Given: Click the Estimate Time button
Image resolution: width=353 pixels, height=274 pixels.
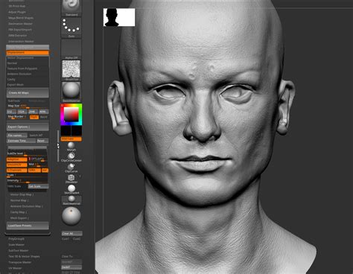Looking at the screenshot, I should point(21,141).
